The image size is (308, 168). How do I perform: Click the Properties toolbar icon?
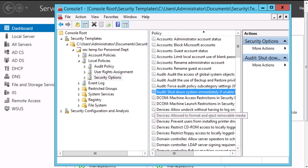click(x=101, y=25)
